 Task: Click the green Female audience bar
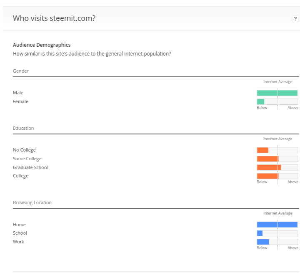(x=260, y=101)
